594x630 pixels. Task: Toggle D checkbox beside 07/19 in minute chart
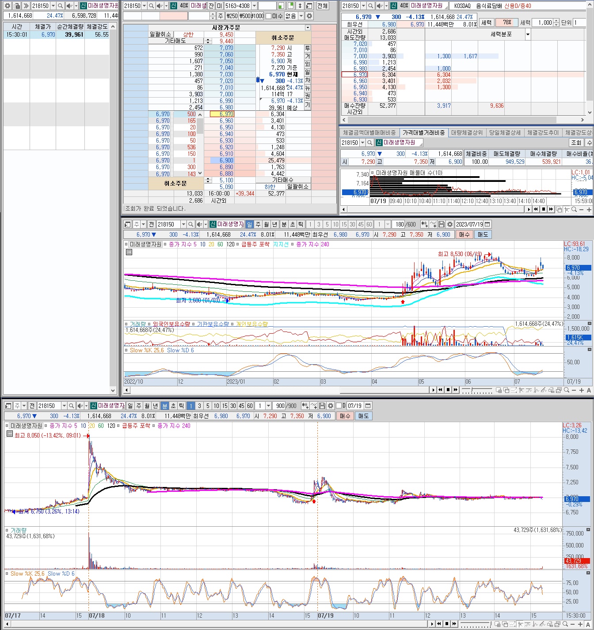point(339,406)
